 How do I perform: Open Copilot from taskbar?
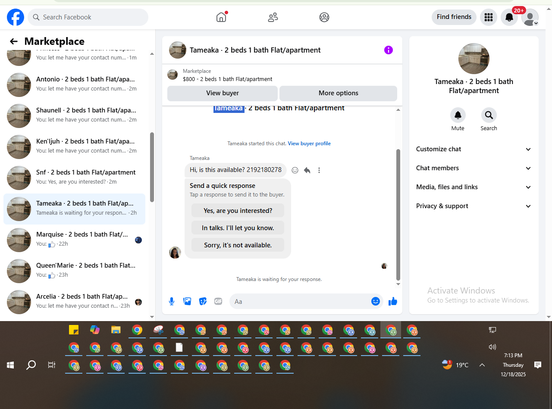tap(95, 330)
